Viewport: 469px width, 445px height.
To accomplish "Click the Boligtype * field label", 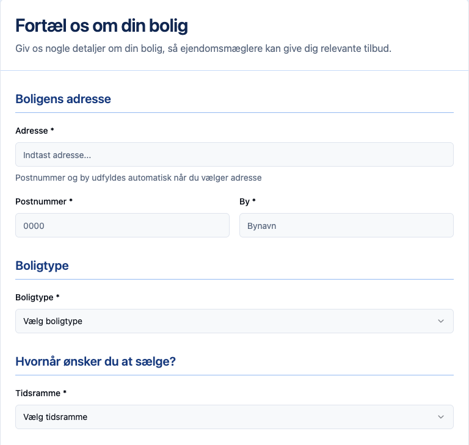I will point(37,297).
